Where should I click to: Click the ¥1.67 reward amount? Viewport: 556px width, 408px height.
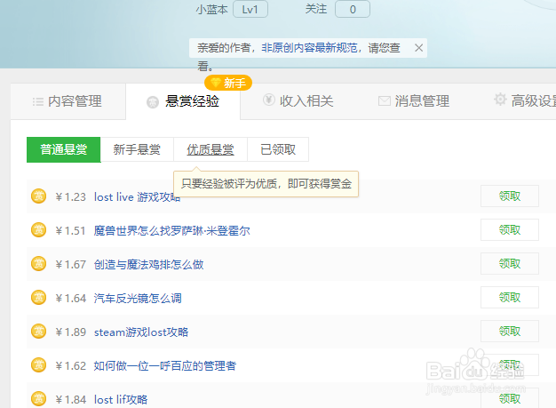pyautogui.click(x=70, y=265)
